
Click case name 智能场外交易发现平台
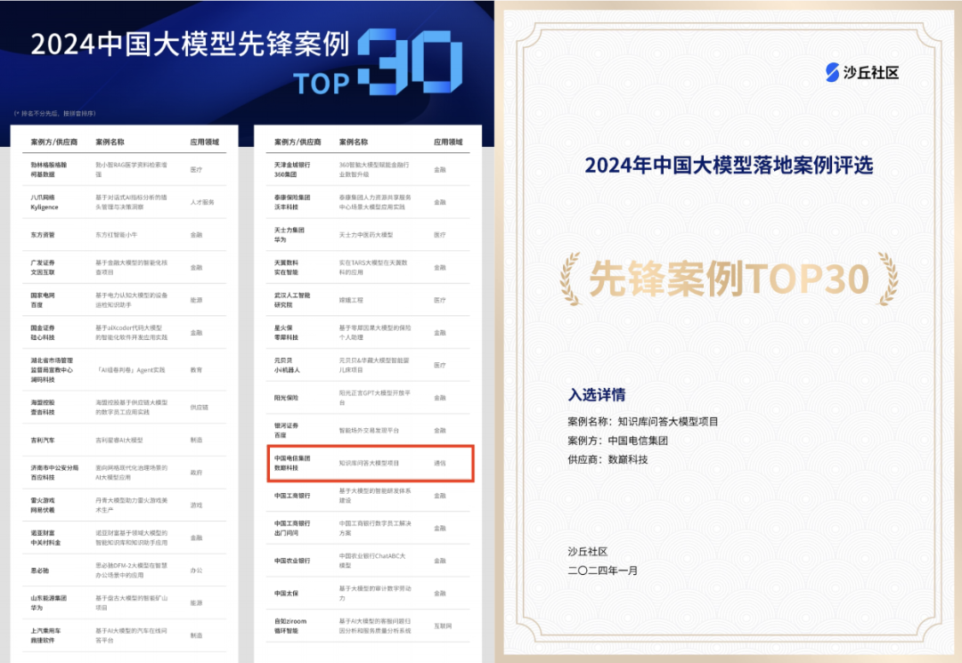pyautogui.click(x=369, y=430)
